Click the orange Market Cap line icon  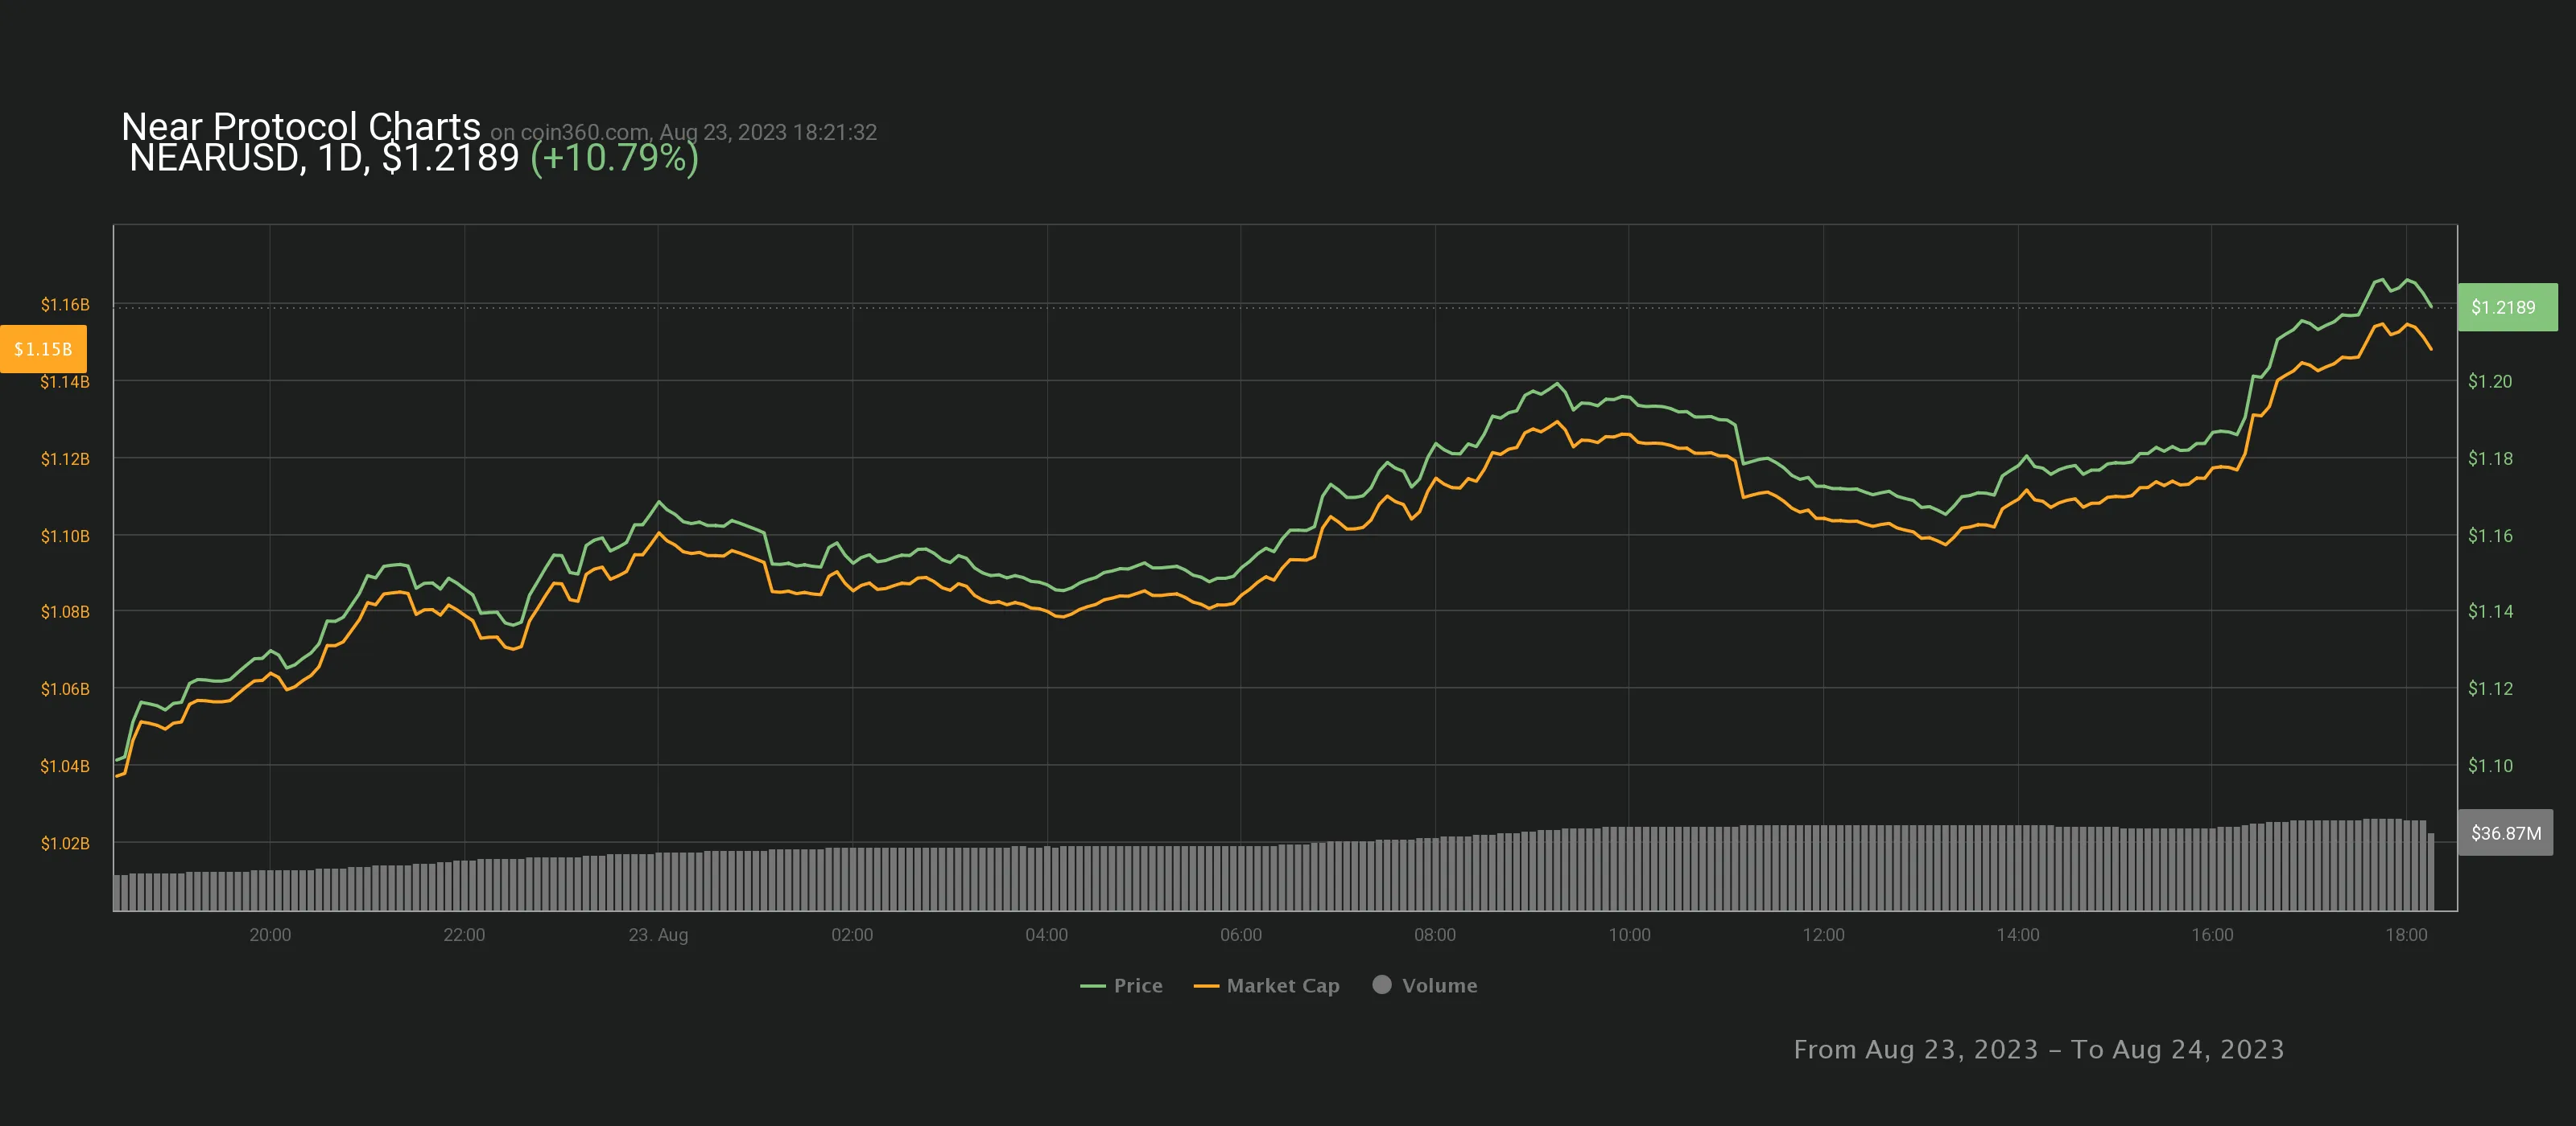1206,986
